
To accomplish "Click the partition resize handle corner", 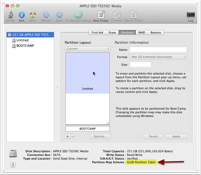I will click(x=108, y=123).
